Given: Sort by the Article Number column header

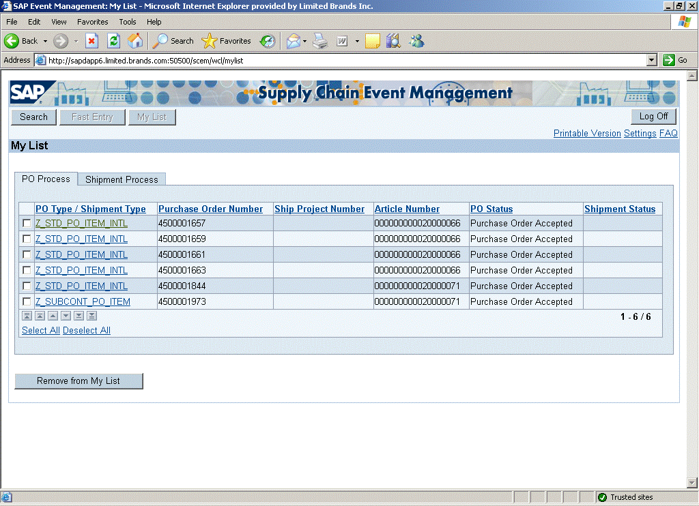Looking at the screenshot, I should pos(407,209).
